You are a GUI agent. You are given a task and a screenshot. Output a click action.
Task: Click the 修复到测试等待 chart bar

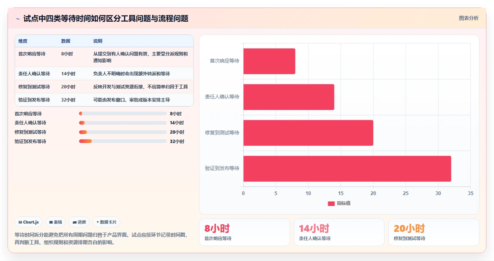coord(308,133)
